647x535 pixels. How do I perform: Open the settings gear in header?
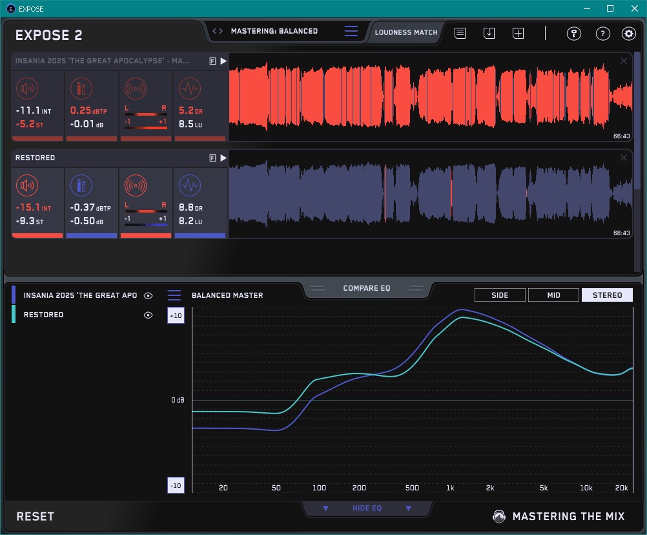628,34
